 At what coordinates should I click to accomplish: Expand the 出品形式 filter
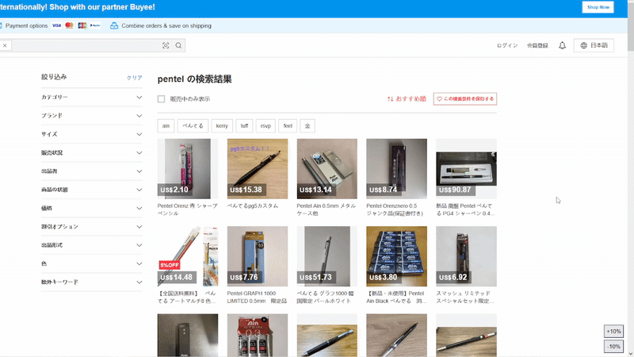[x=92, y=245]
